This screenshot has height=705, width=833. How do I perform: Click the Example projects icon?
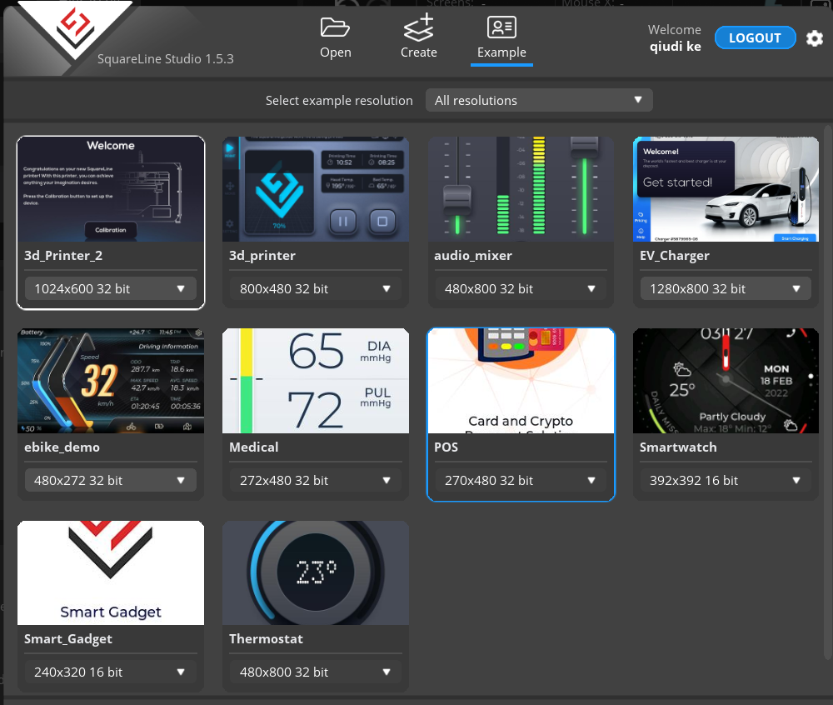click(501, 27)
